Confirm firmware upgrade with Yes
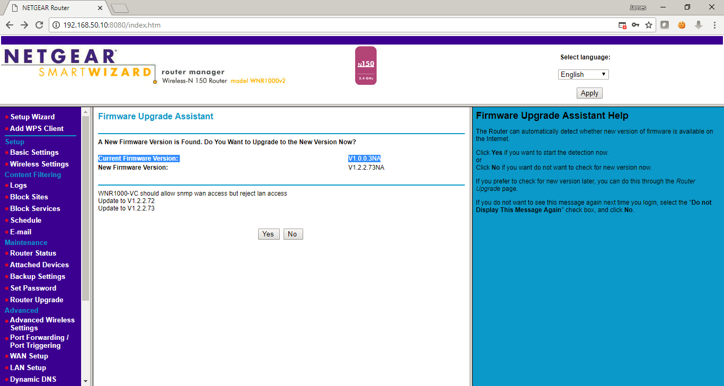The image size is (724, 386). [268, 234]
